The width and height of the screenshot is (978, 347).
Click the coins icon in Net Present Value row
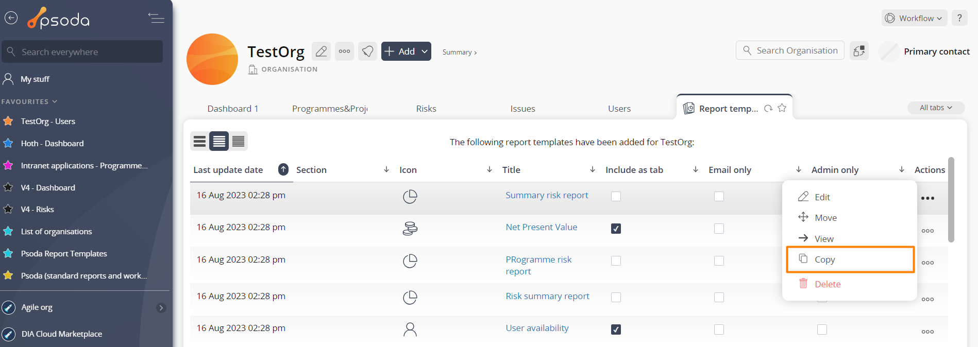point(410,229)
